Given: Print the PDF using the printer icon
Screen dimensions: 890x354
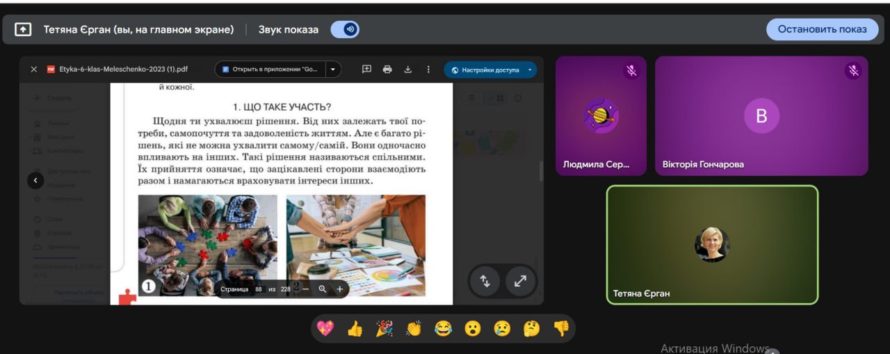Looking at the screenshot, I should pyautogui.click(x=387, y=70).
